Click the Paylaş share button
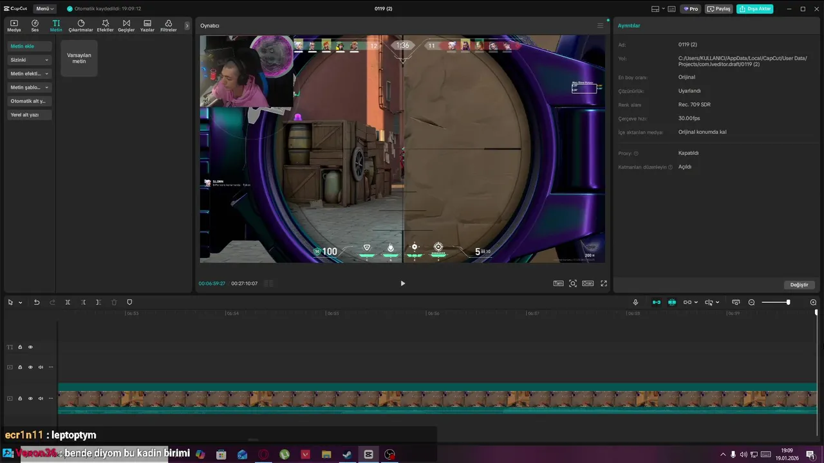The width and height of the screenshot is (824, 463). [x=719, y=9]
